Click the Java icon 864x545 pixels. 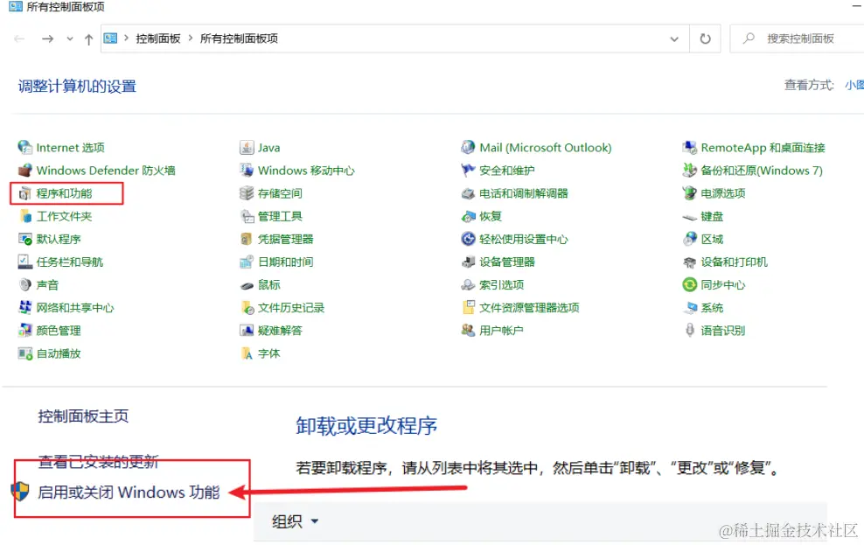point(247,147)
